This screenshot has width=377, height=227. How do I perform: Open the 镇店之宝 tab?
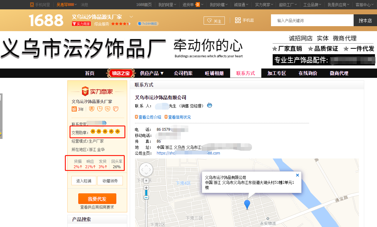[121, 73]
